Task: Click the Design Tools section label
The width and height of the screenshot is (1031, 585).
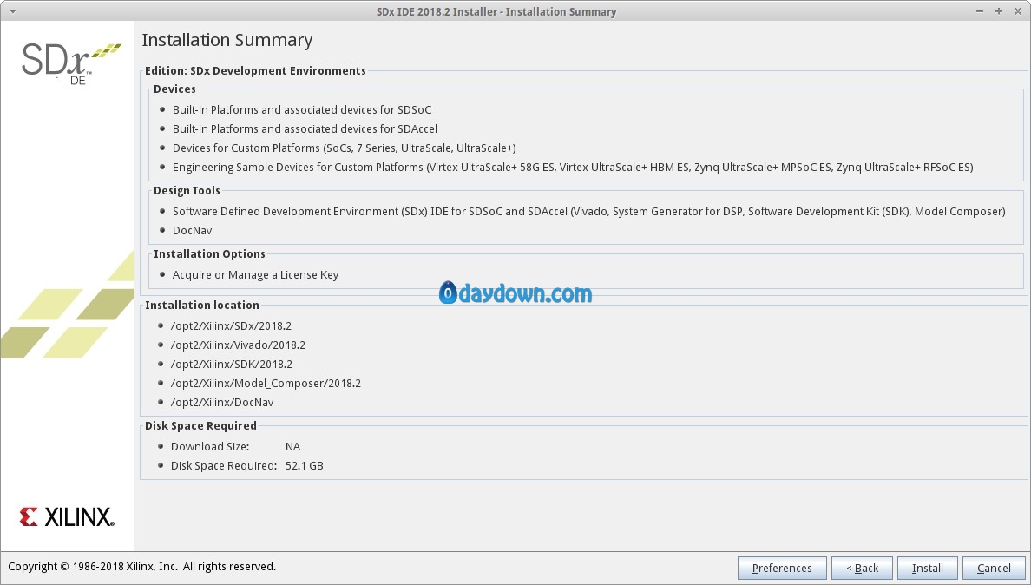Action: point(187,191)
